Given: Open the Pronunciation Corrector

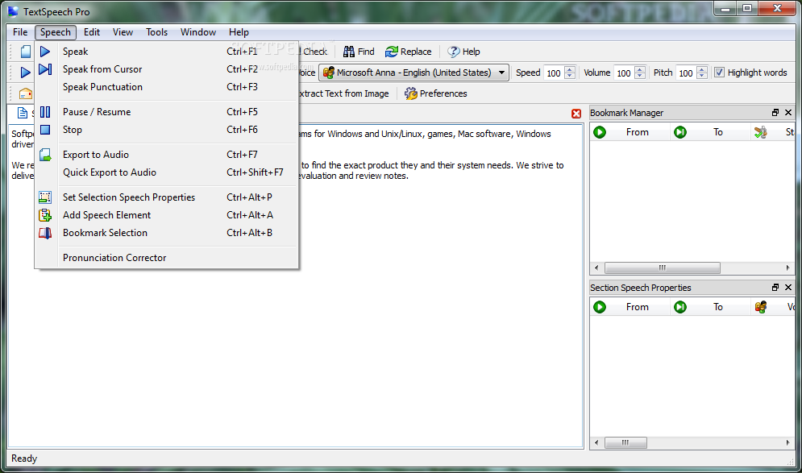Looking at the screenshot, I should 167,258.
